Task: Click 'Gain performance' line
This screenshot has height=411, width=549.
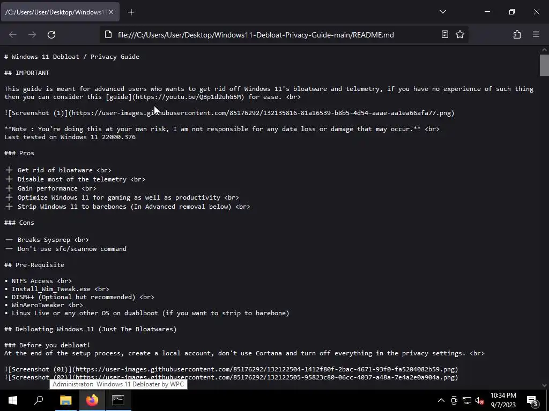Action: pyautogui.click(x=51, y=188)
